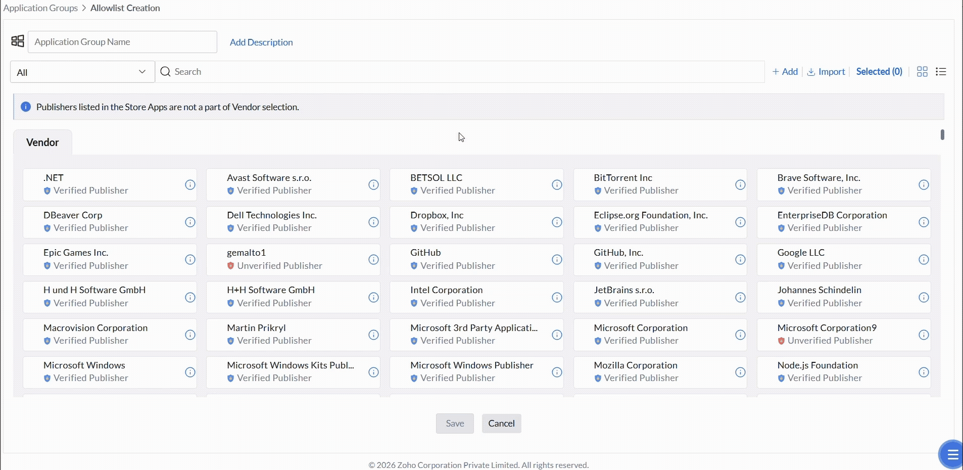Image resolution: width=963 pixels, height=470 pixels.
Task: Open the floating menu button
Action: pyautogui.click(x=952, y=455)
